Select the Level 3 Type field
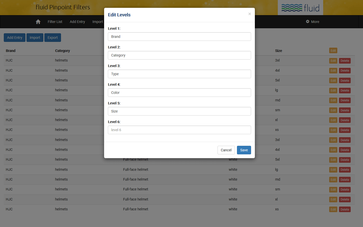The image size is (363, 227). coord(179,74)
